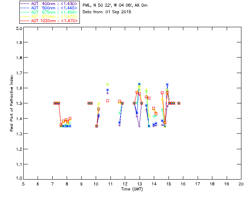Click the red dashed line sample in legend

point(25,21)
